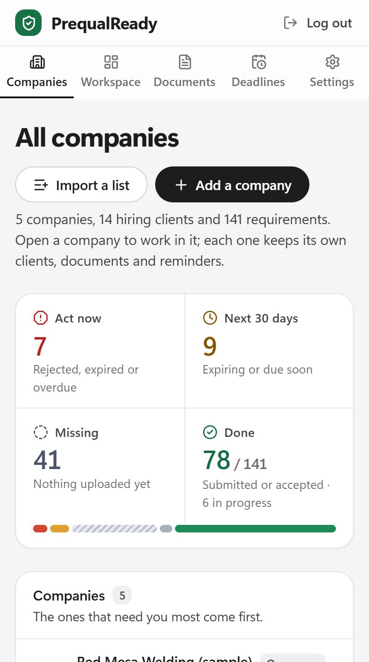Click the Documents page icon
Image resolution: width=369 pixels, height=662 pixels.
coord(184,62)
